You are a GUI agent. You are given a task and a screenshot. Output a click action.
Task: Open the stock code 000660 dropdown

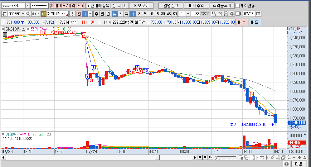23,14
